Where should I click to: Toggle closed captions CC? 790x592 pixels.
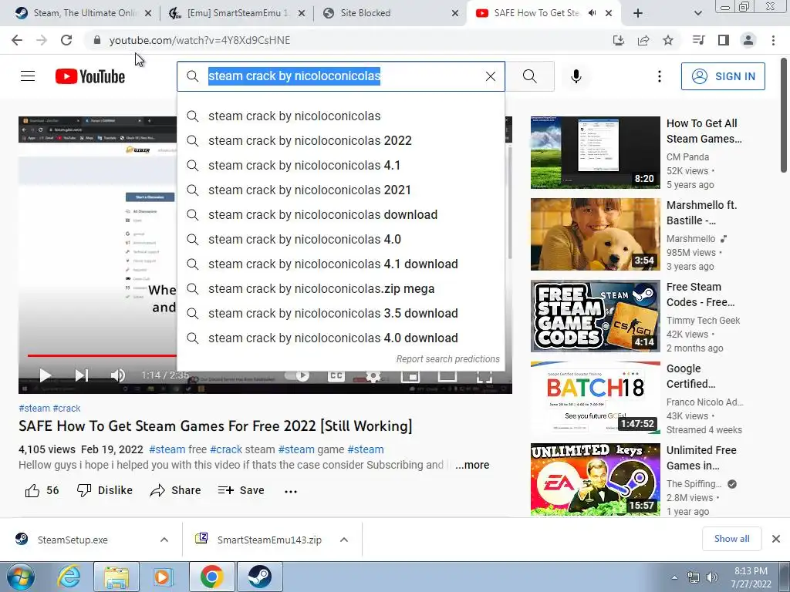point(336,376)
